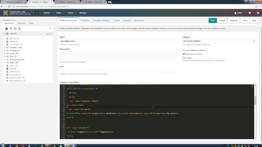Viewport: 262px width, 147px height.
Task: Open the manager search magnifier icon
Action: coord(37,13)
